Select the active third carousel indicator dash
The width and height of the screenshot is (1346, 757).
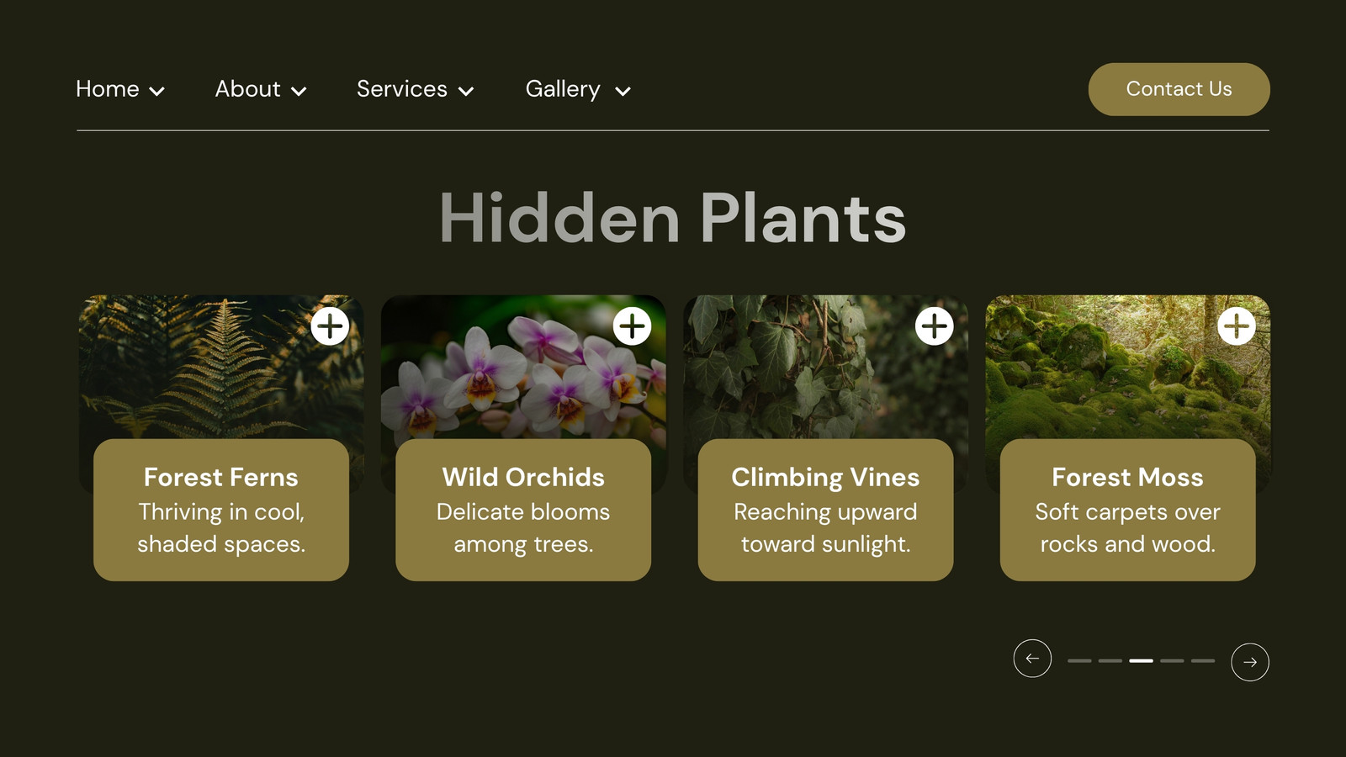point(1142,661)
